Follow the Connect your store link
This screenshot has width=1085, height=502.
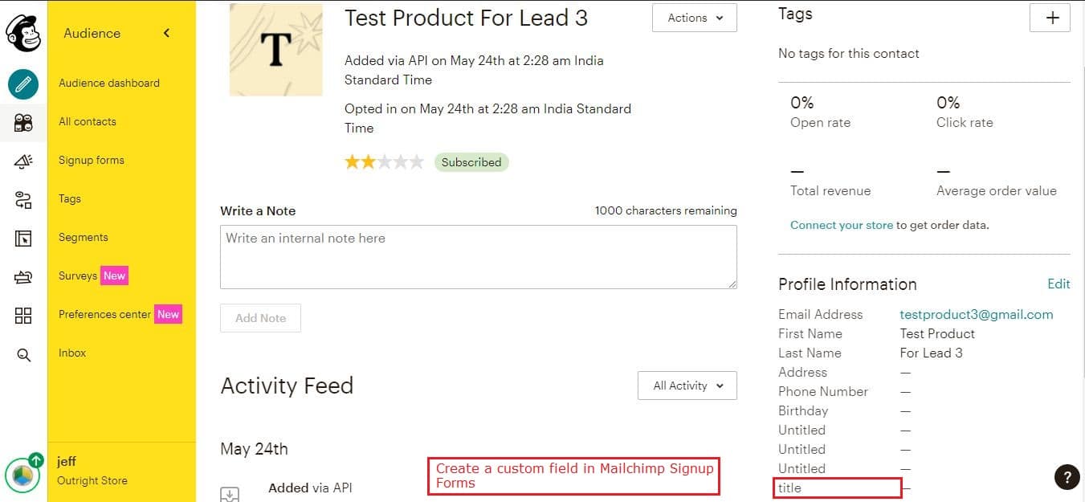(842, 225)
